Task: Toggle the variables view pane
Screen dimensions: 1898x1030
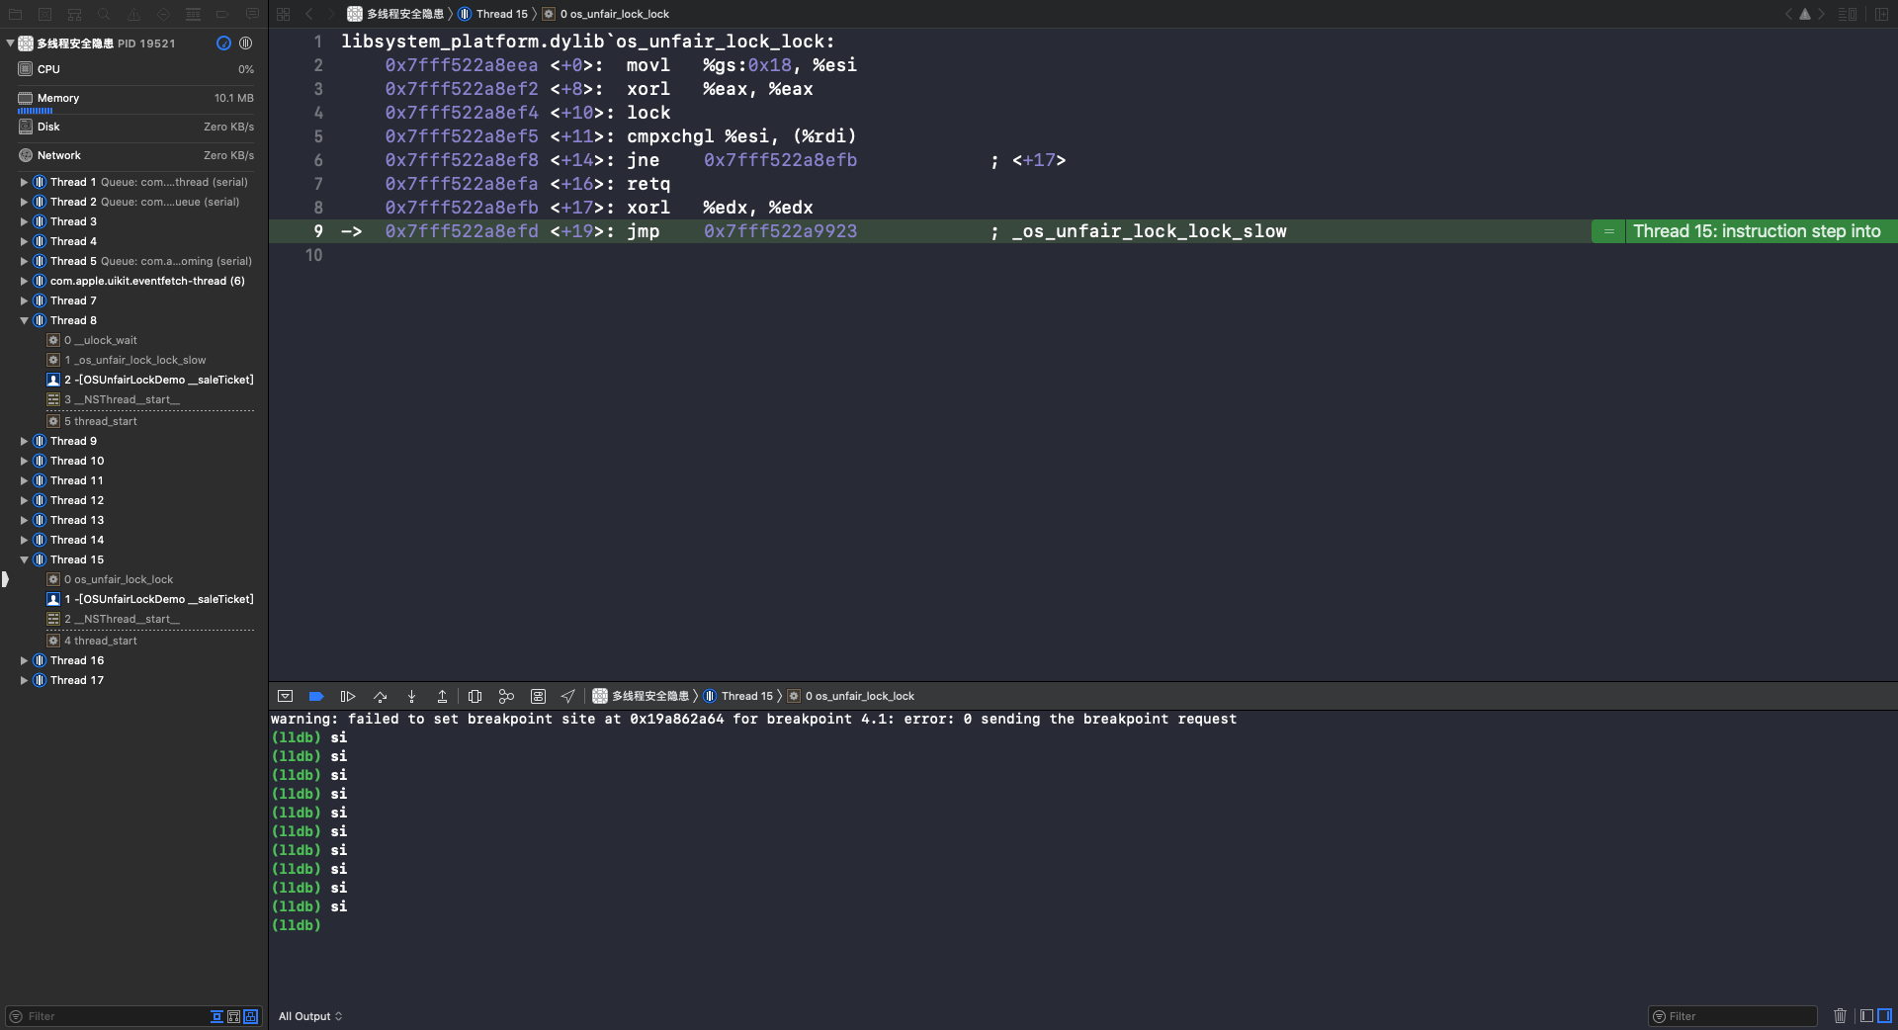Action: coord(1866,1016)
